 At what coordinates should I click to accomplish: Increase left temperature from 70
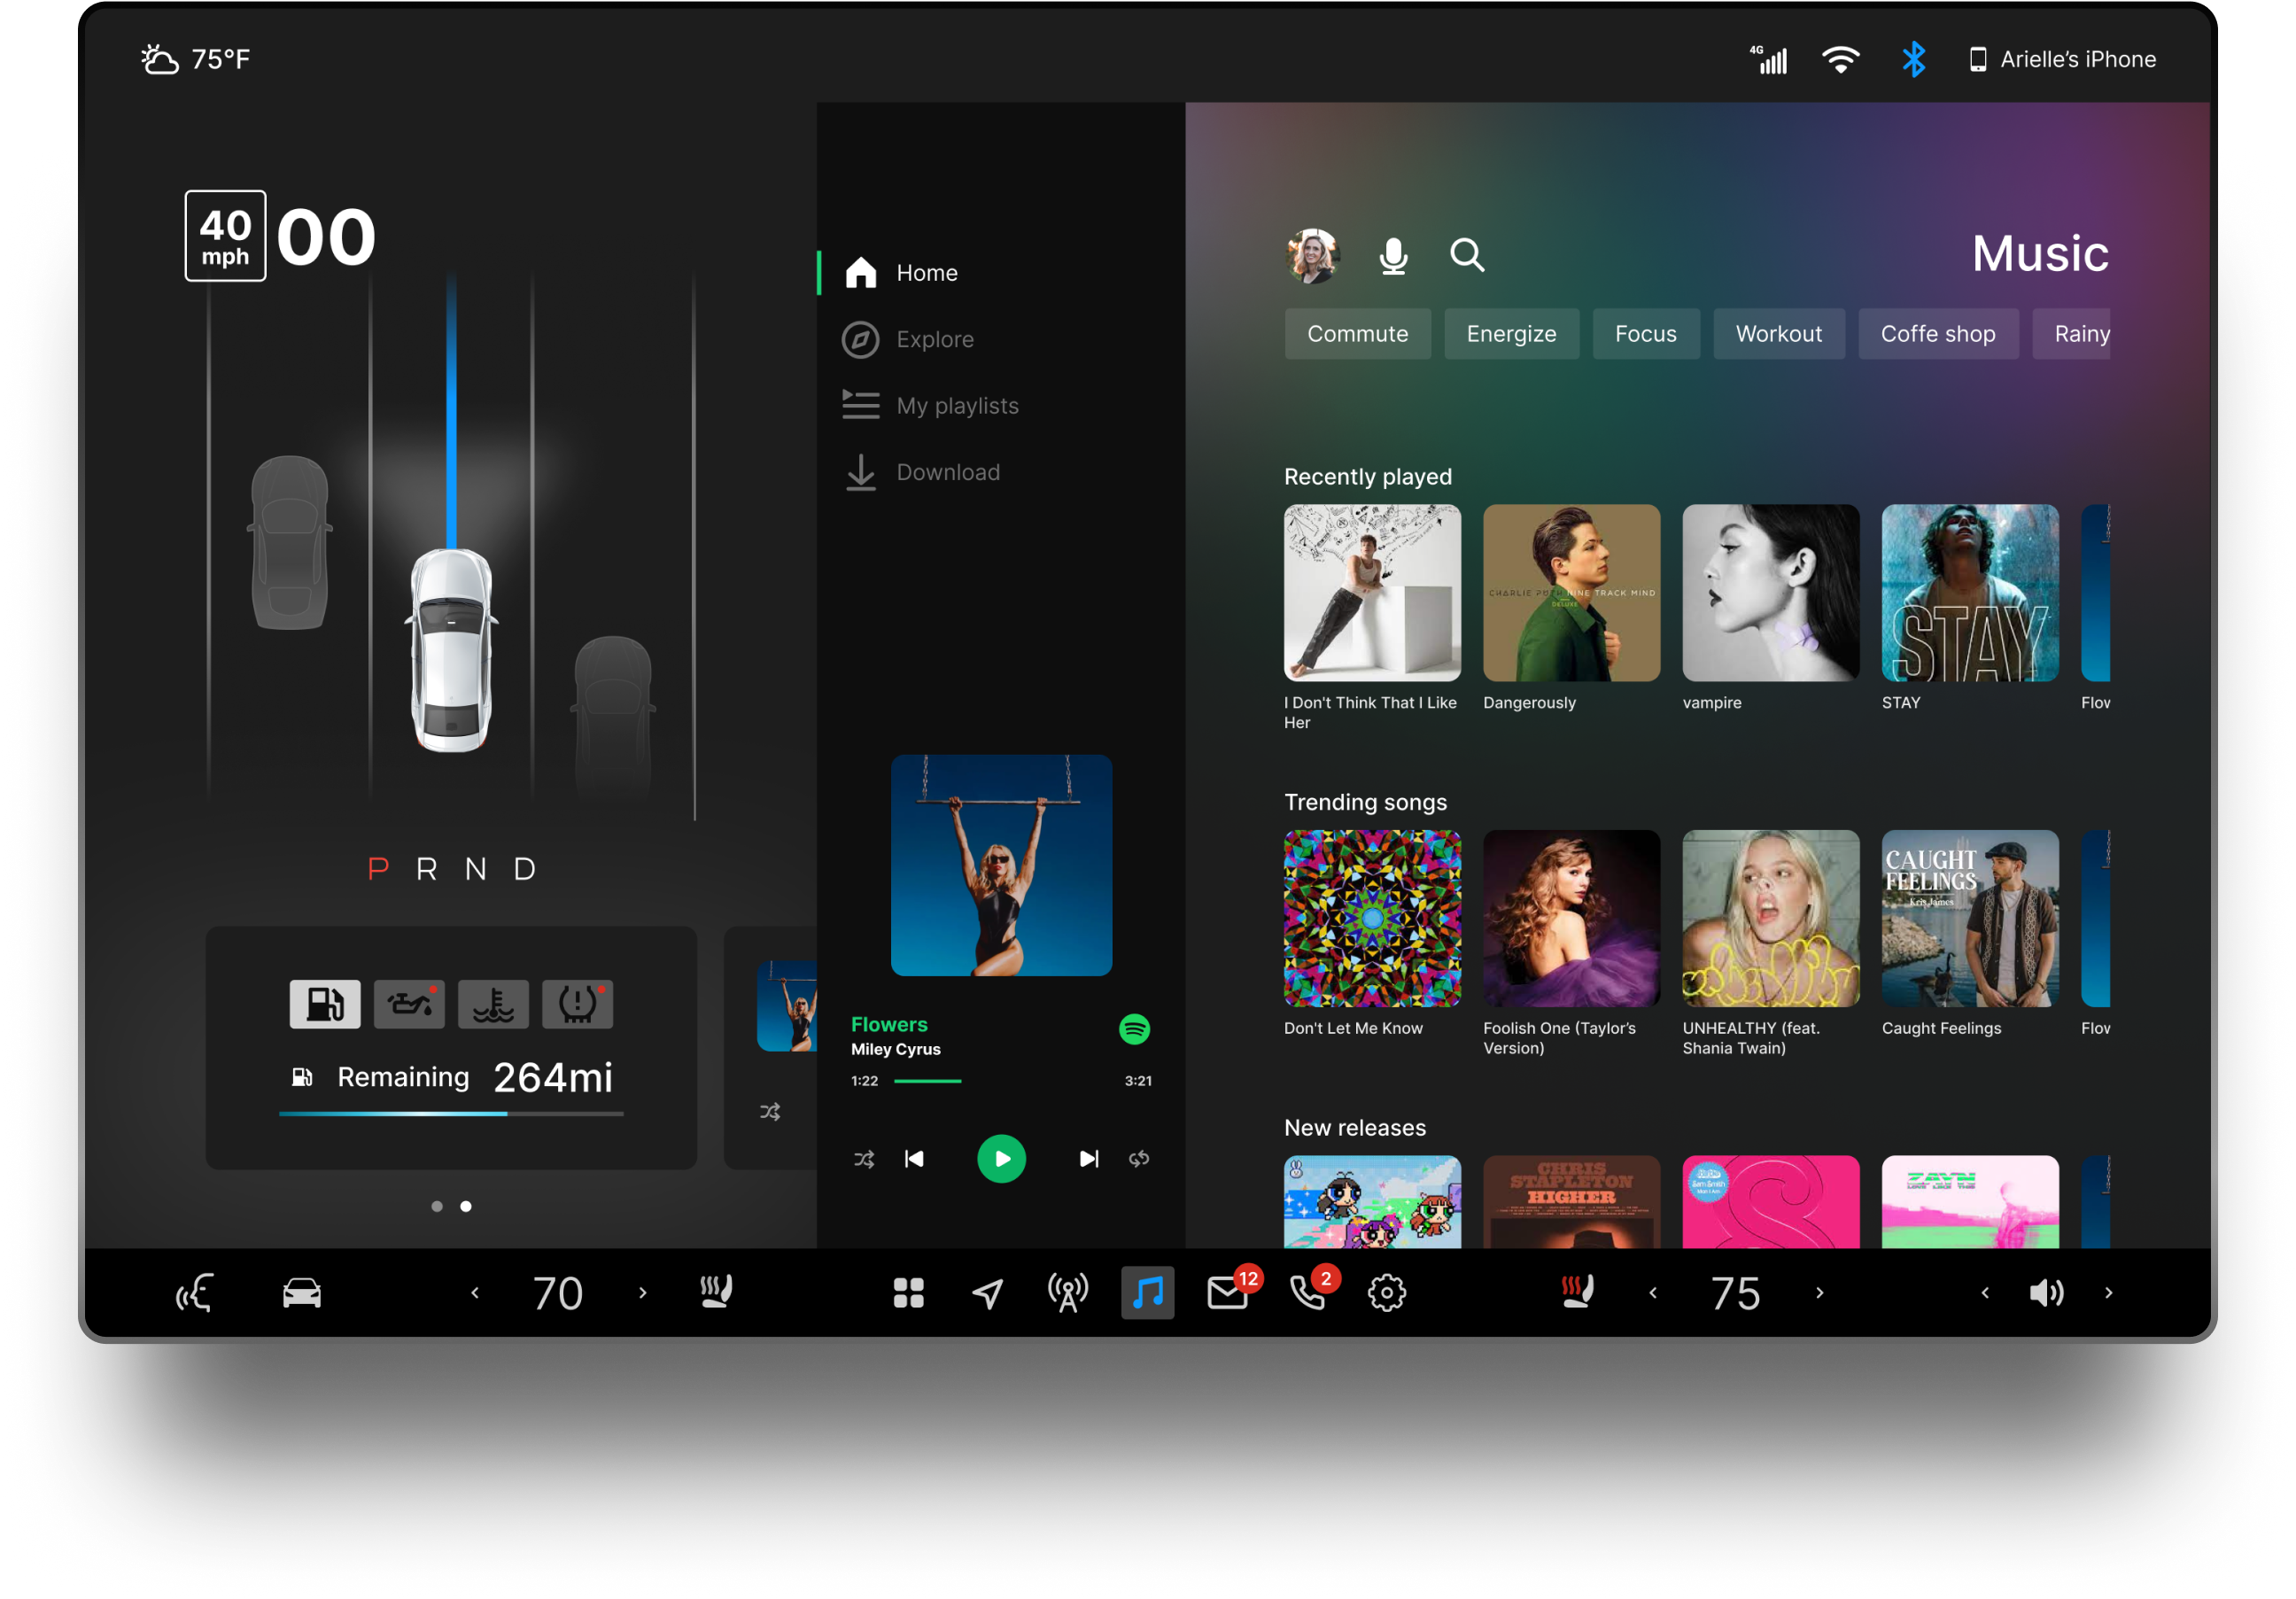click(x=643, y=1293)
